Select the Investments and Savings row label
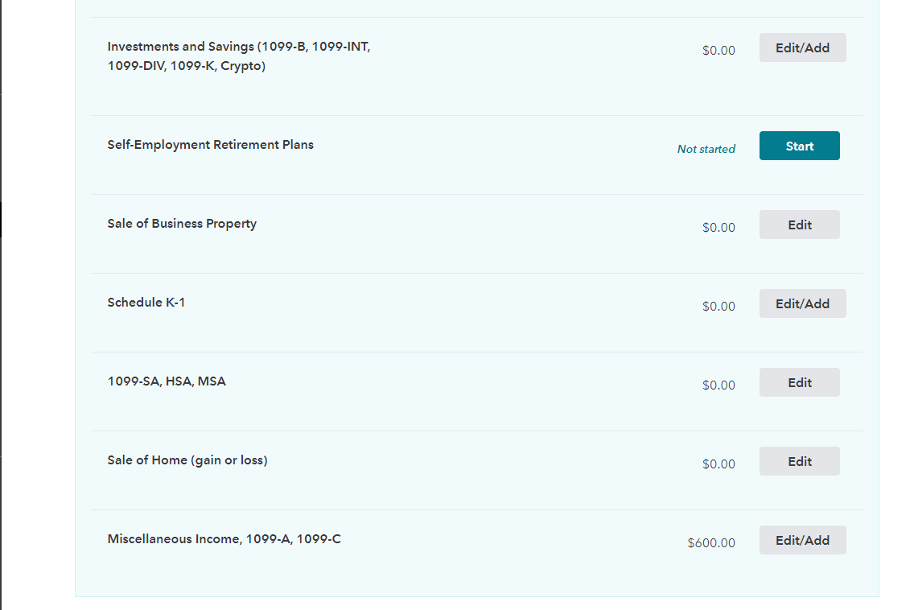This screenshot has height=610, width=914. [x=238, y=56]
